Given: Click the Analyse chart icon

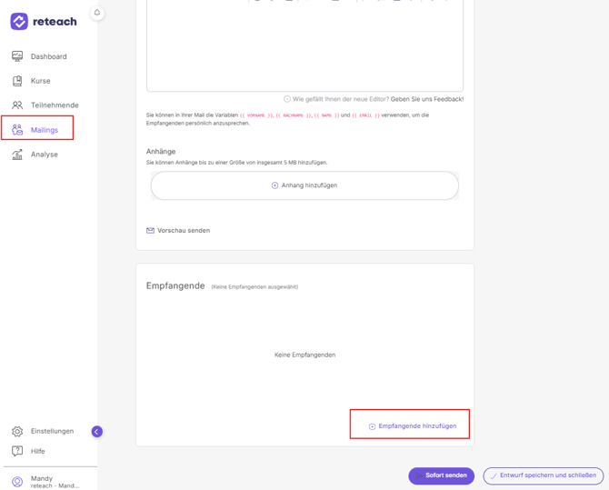Looking at the screenshot, I should tap(17, 155).
